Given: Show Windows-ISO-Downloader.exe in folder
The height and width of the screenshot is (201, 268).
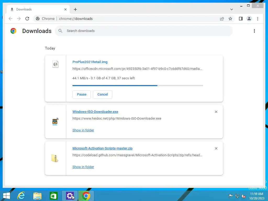Looking at the screenshot, I should 83,130.
